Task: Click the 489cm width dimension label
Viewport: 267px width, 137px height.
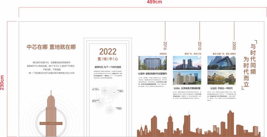Action: pos(154,2)
